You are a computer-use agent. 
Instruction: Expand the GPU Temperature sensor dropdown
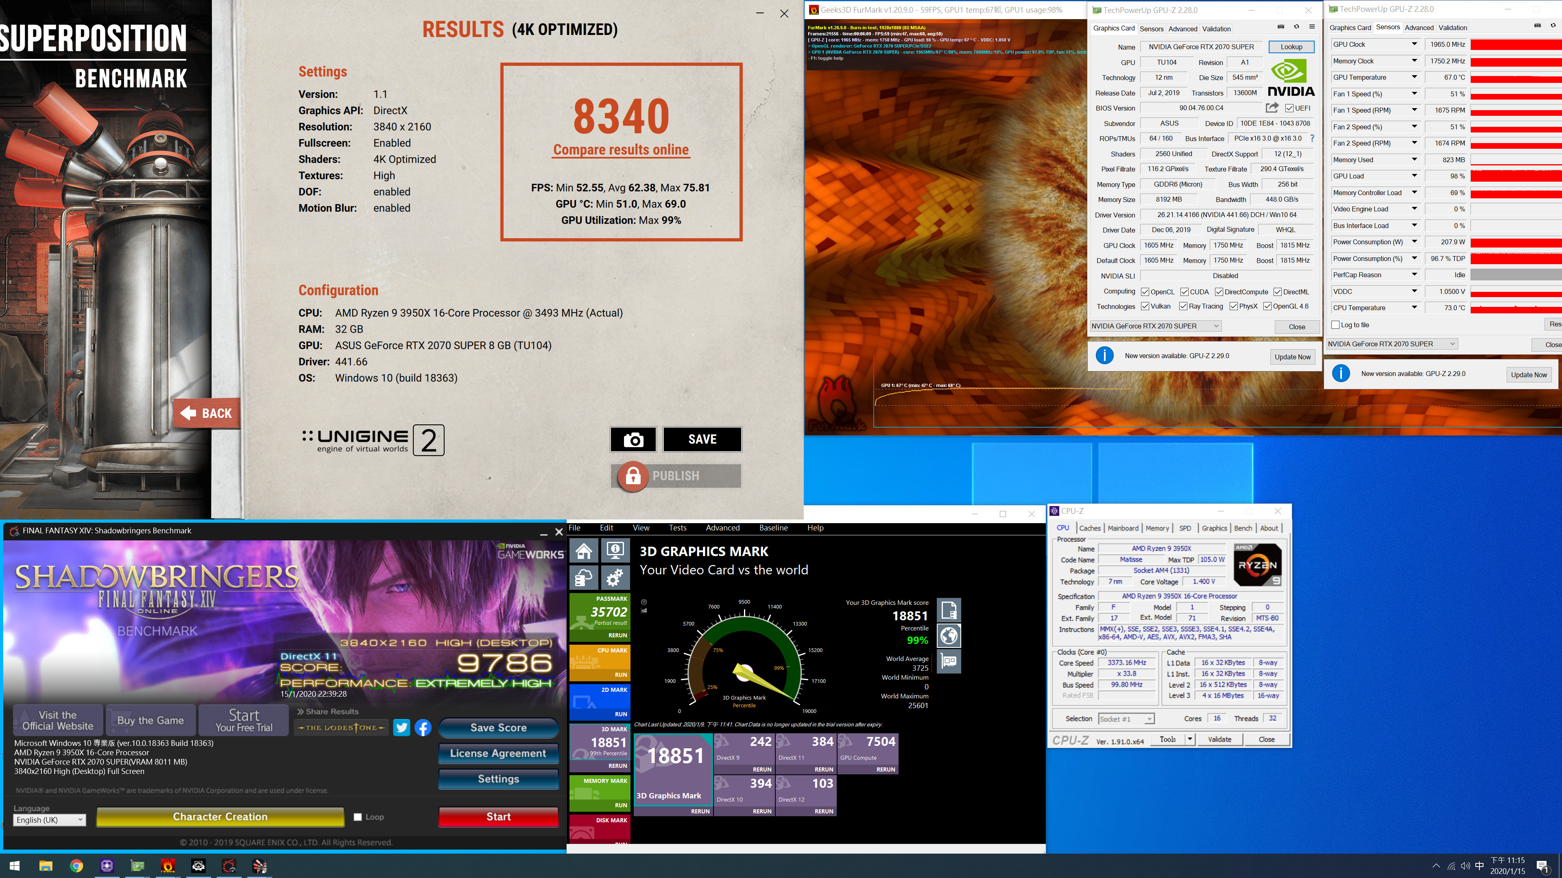tap(1414, 77)
